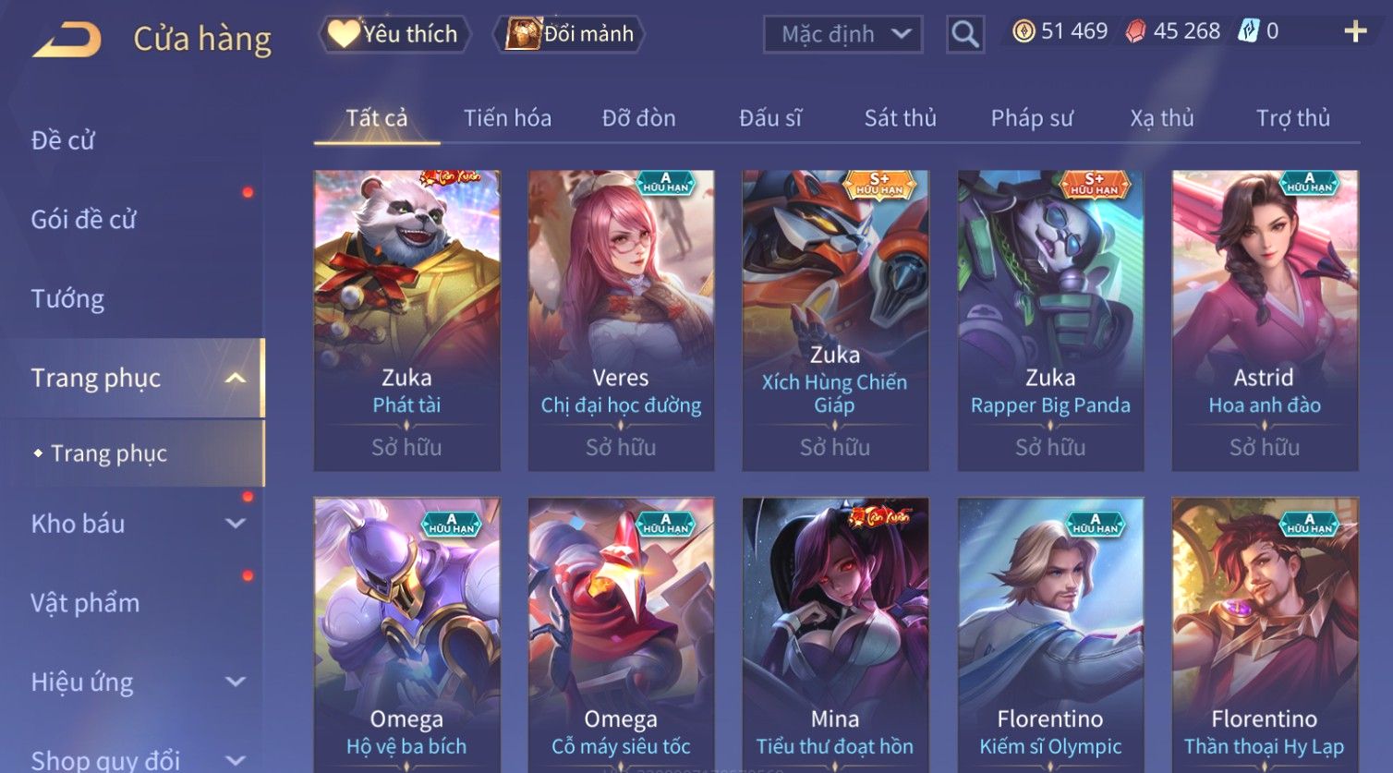This screenshot has width=1393, height=773.
Task: Switch to the Tiến hóa tab
Action: [507, 118]
